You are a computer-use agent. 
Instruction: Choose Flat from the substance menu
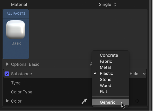coord(111,92)
